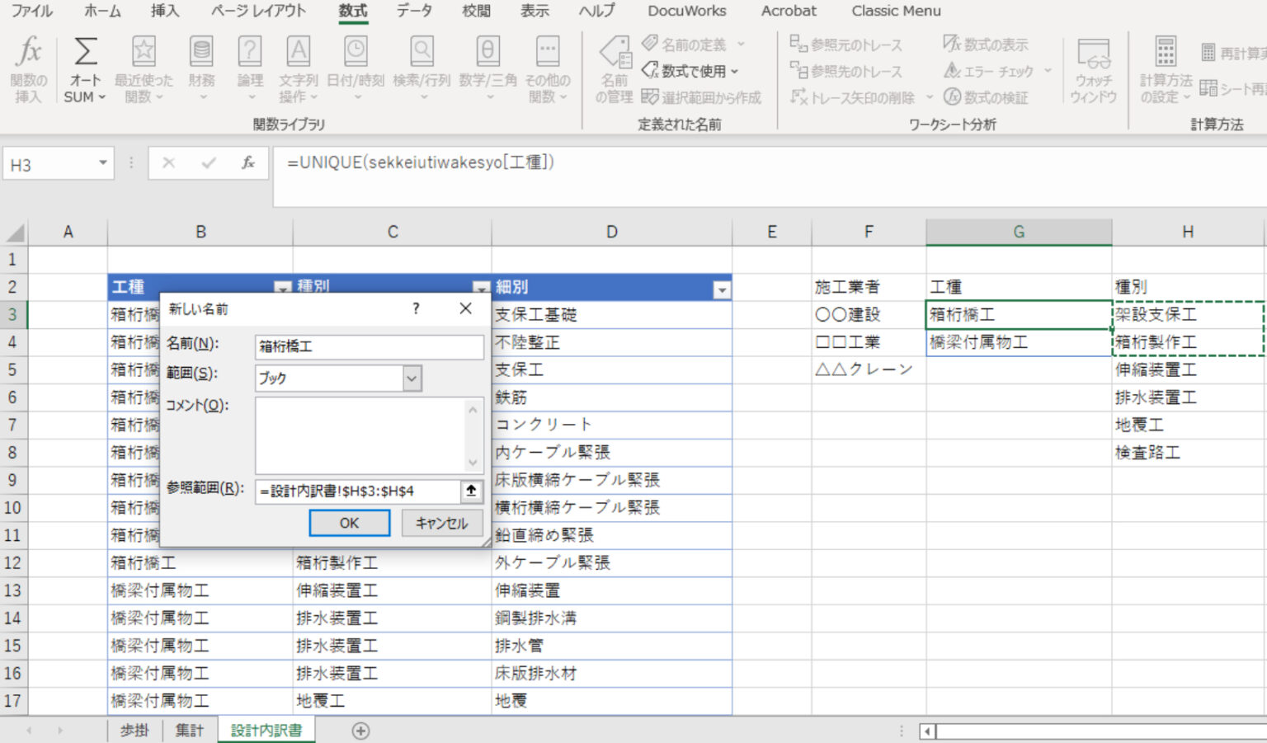Screen dimensions: 1267x743
Task: Open the Financial functions icon
Action: point(201,53)
